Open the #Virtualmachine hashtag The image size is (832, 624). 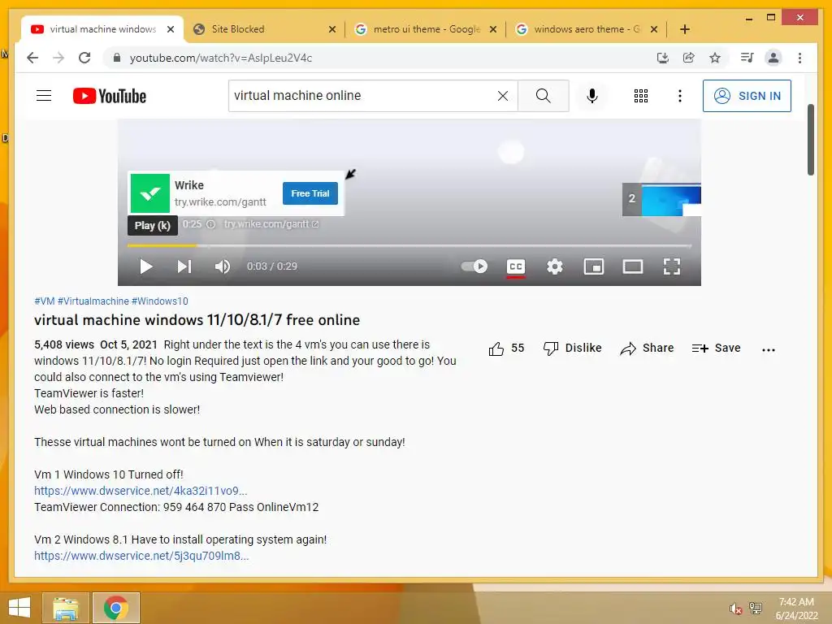tap(93, 301)
